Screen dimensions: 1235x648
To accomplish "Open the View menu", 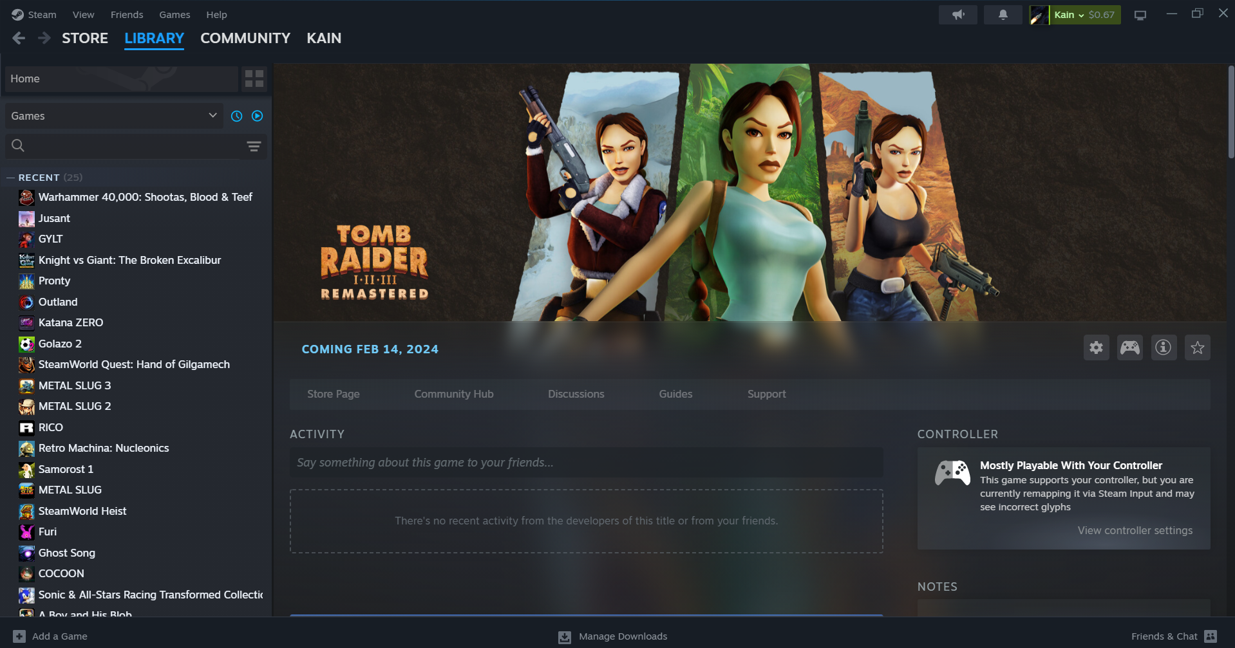I will pos(83,15).
